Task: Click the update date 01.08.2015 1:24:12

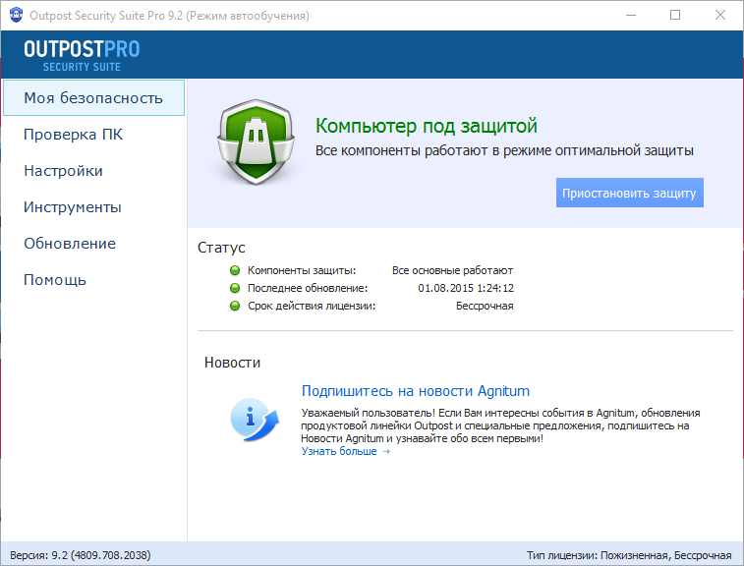Action: point(466,288)
